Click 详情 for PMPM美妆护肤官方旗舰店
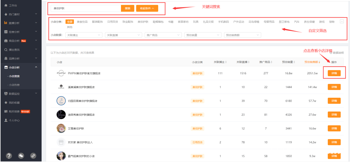350x162 pixels. point(334,73)
